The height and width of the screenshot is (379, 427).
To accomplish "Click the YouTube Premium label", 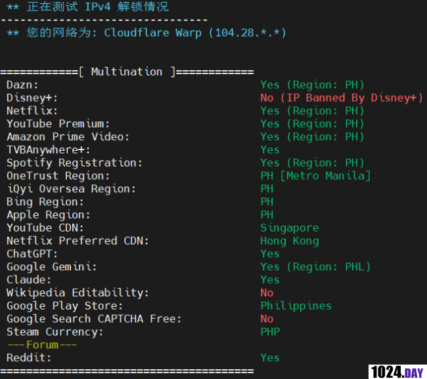I will [x=58, y=124].
